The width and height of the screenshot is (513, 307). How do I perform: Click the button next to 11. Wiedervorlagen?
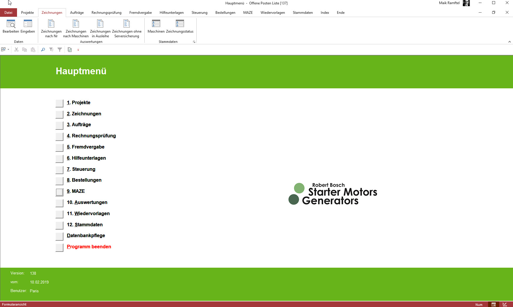click(59, 214)
